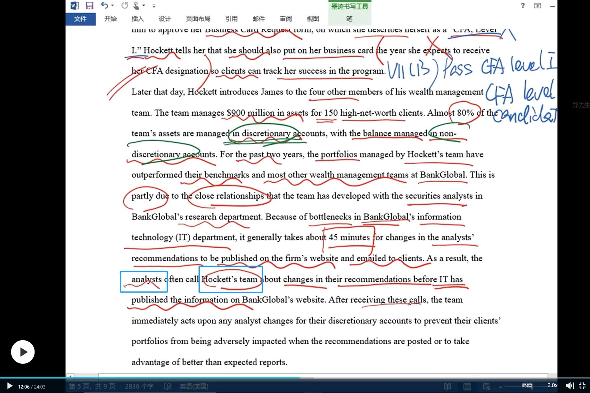Click the 12:06 / 24:03 time display

(x=32, y=387)
